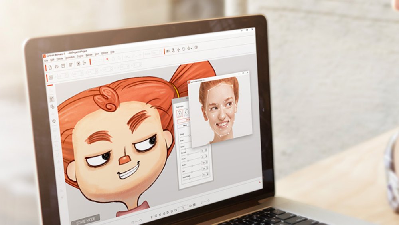Open the Create menu
The width and height of the screenshot is (399, 225).
(60, 59)
